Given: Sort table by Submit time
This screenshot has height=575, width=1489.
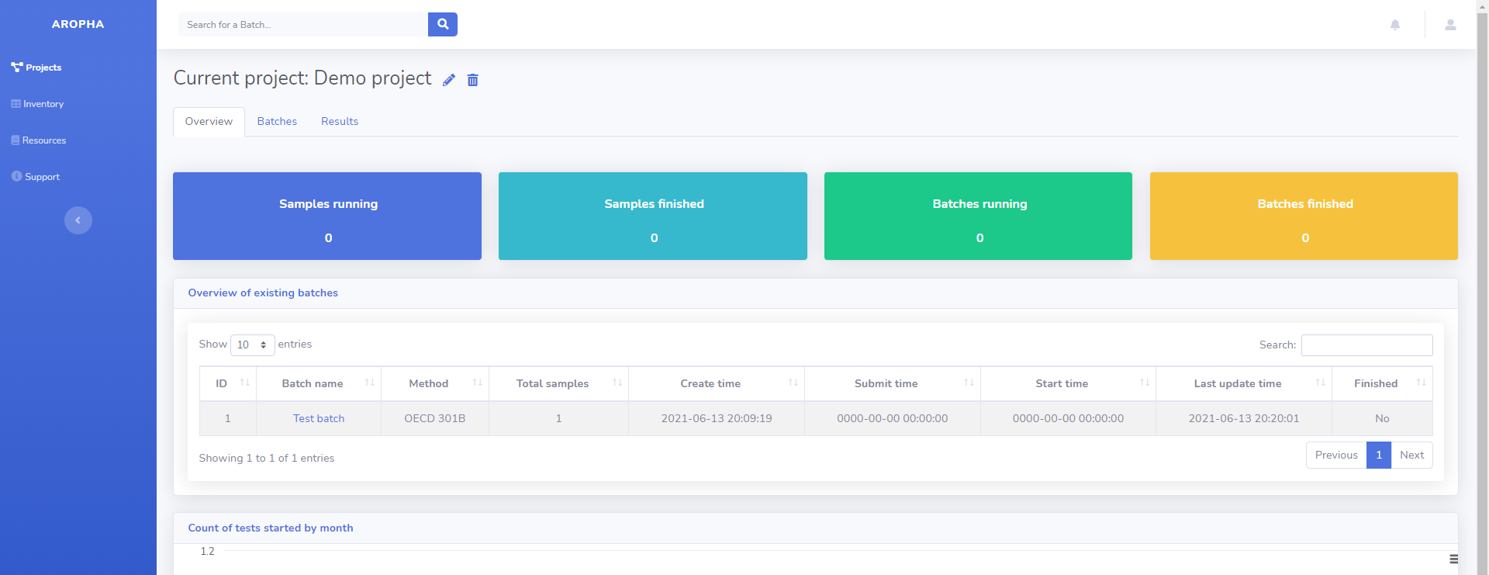Looking at the screenshot, I should 893,383.
